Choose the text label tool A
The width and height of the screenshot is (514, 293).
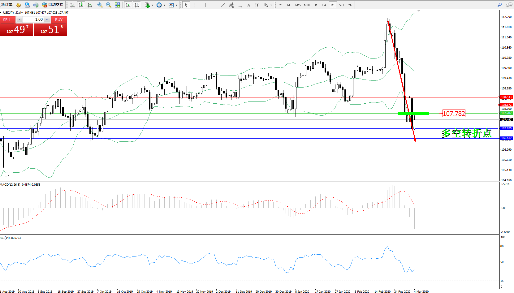[248, 5]
